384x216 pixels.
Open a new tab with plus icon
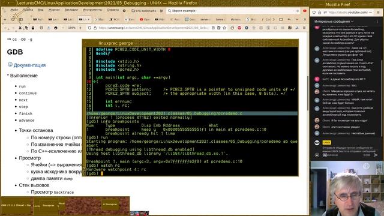click(x=5, y=19)
